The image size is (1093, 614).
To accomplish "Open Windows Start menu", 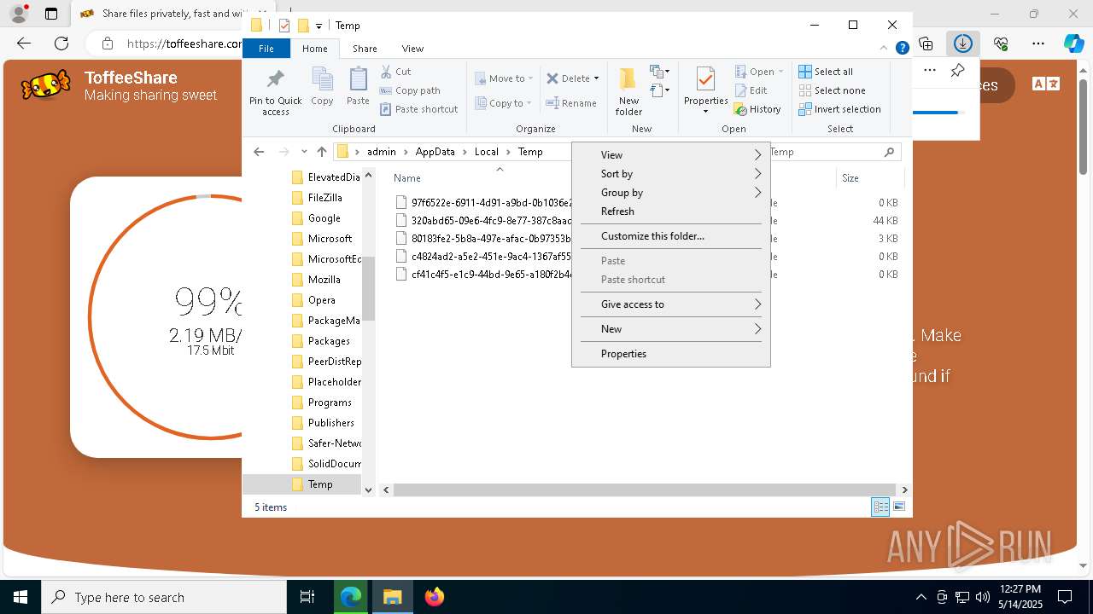I will [20, 597].
